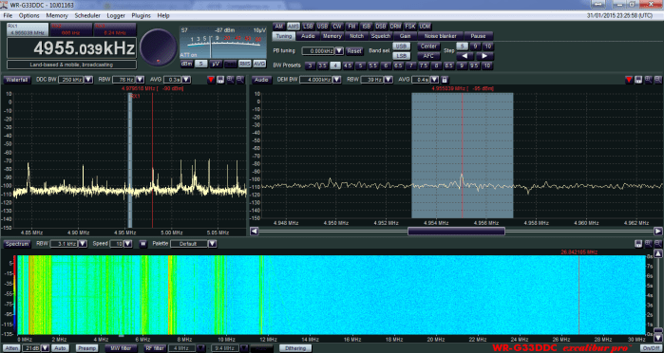The image size is (664, 353).
Task: Step the frequency down with the left arrow
Action: coord(465,56)
